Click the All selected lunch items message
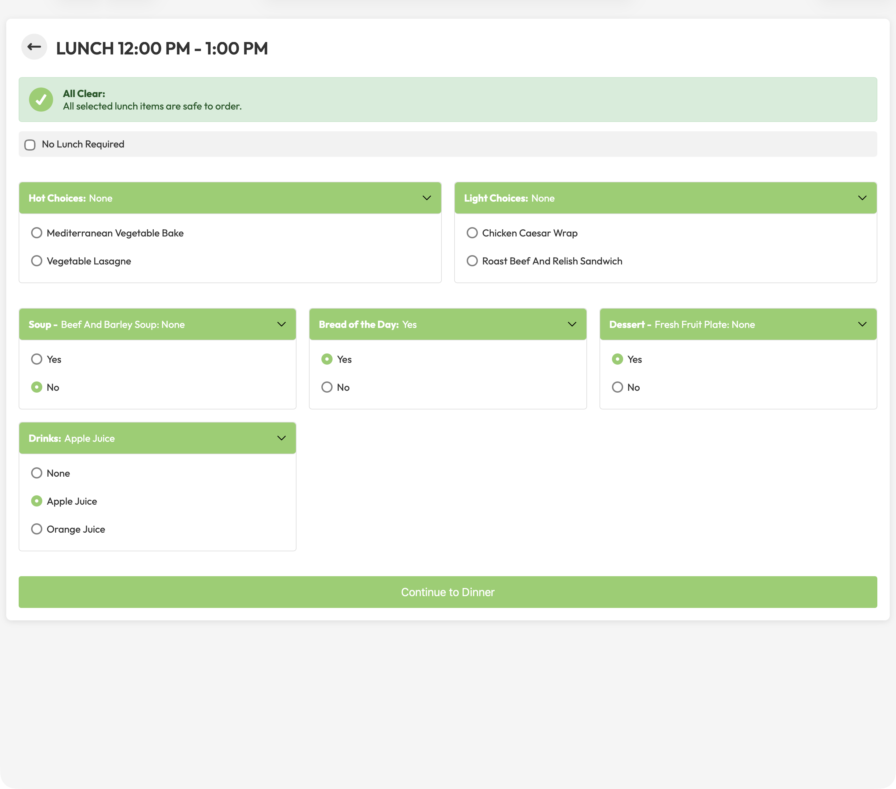The width and height of the screenshot is (896, 789). coord(152,106)
